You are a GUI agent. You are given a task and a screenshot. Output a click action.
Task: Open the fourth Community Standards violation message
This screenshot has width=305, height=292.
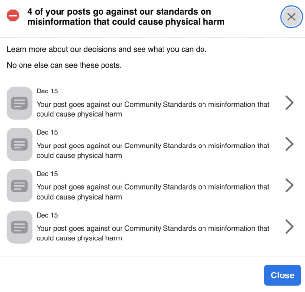[x=153, y=234]
